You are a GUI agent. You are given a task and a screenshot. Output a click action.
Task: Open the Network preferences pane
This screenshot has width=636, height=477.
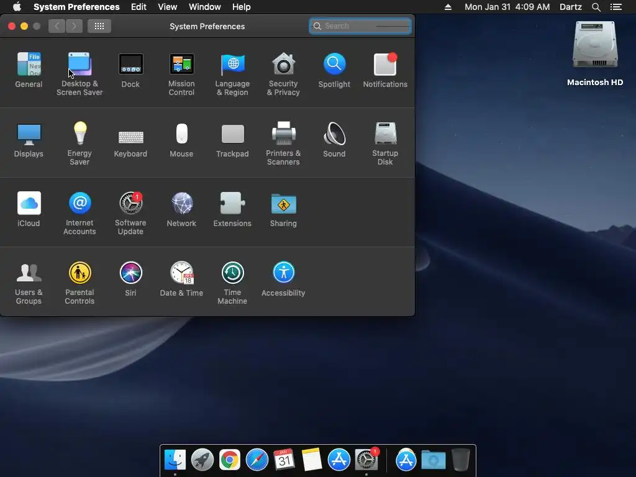point(181,209)
